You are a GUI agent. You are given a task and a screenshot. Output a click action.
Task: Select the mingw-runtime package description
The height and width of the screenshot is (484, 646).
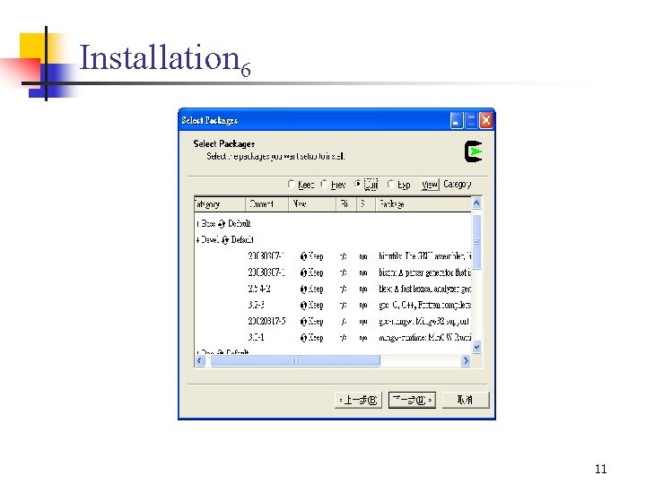[425, 338]
